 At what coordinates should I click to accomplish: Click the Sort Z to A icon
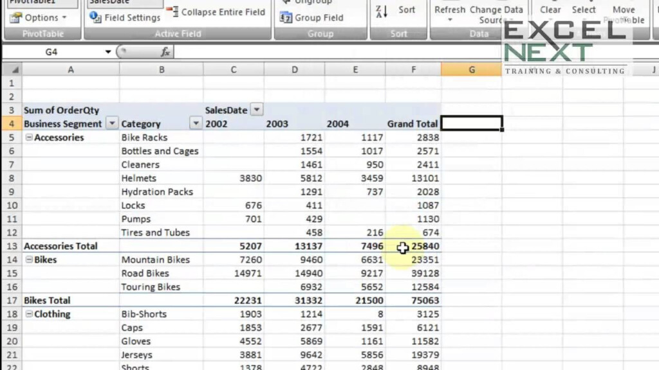381,12
